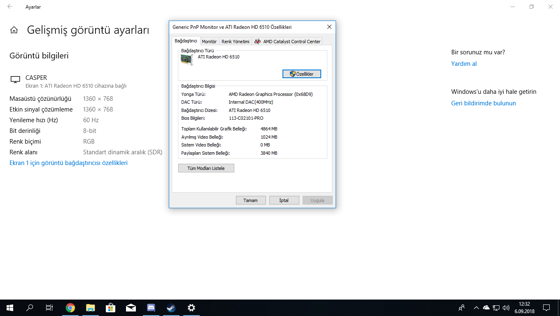
Task: Open the volume control in system tray
Action: 506,307
